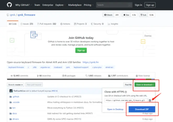
Task: Expand the Pricing menu
Action: tap(89, 5)
